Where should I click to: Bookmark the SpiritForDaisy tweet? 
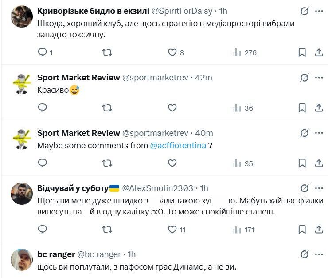click(x=302, y=52)
